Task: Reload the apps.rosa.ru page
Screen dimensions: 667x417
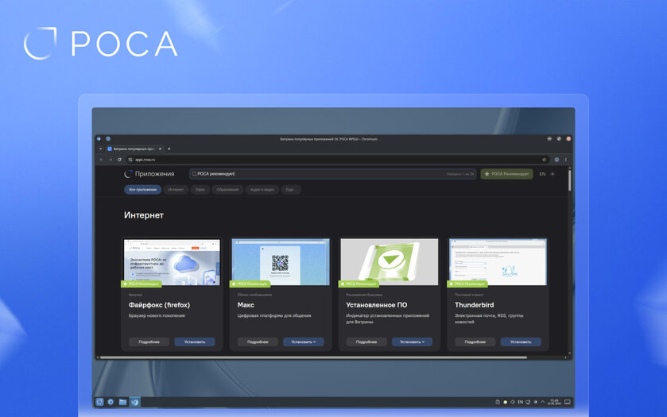Action: (119, 160)
